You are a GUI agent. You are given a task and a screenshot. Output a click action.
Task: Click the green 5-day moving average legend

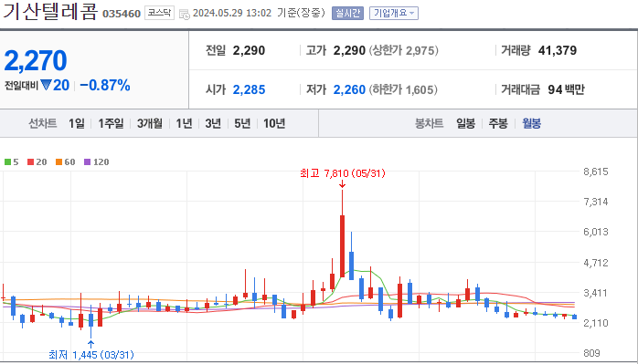point(11,162)
